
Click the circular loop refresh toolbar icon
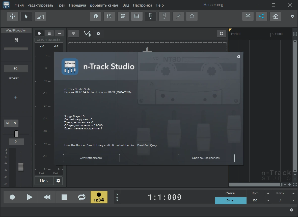192,16
